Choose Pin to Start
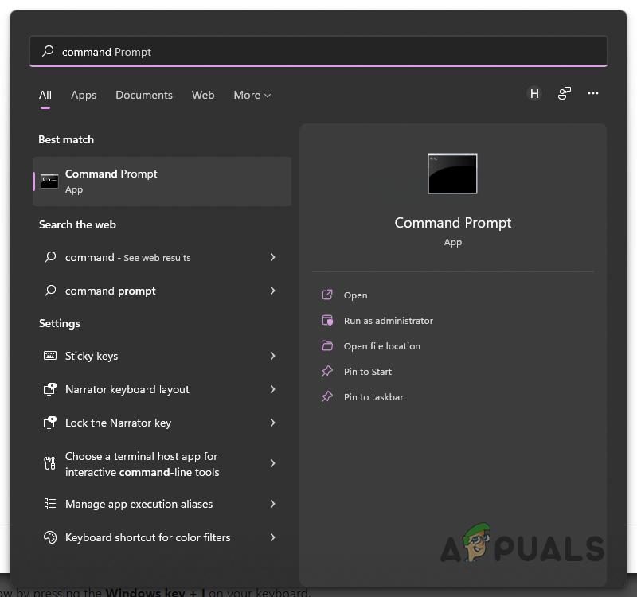 click(368, 372)
